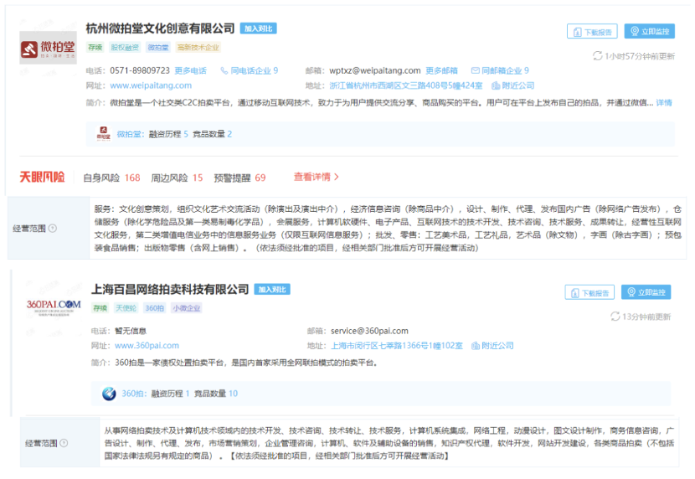Open 查看详情 risk details

tap(317, 177)
